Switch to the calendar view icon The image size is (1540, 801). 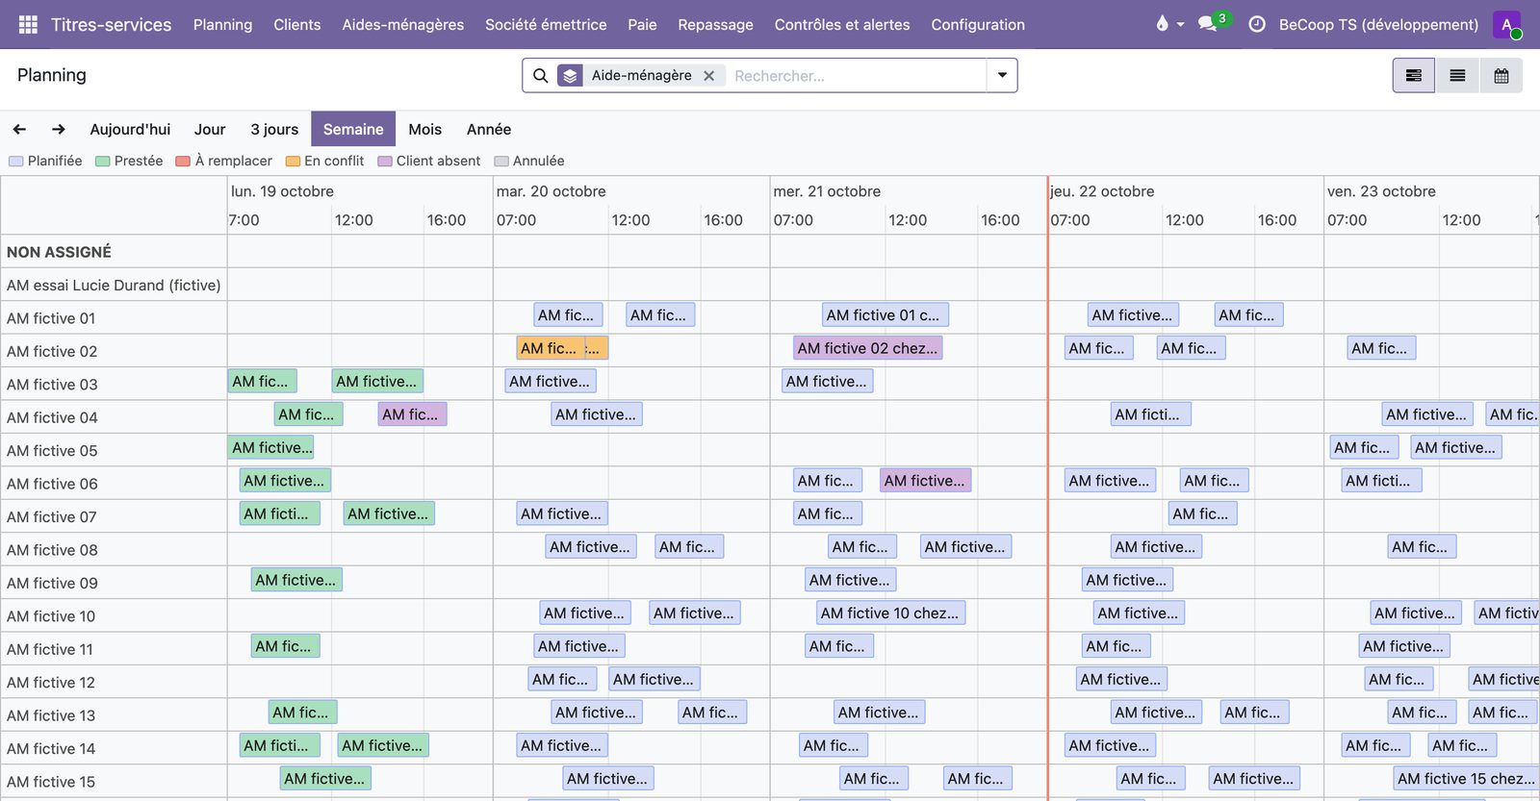pos(1501,76)
